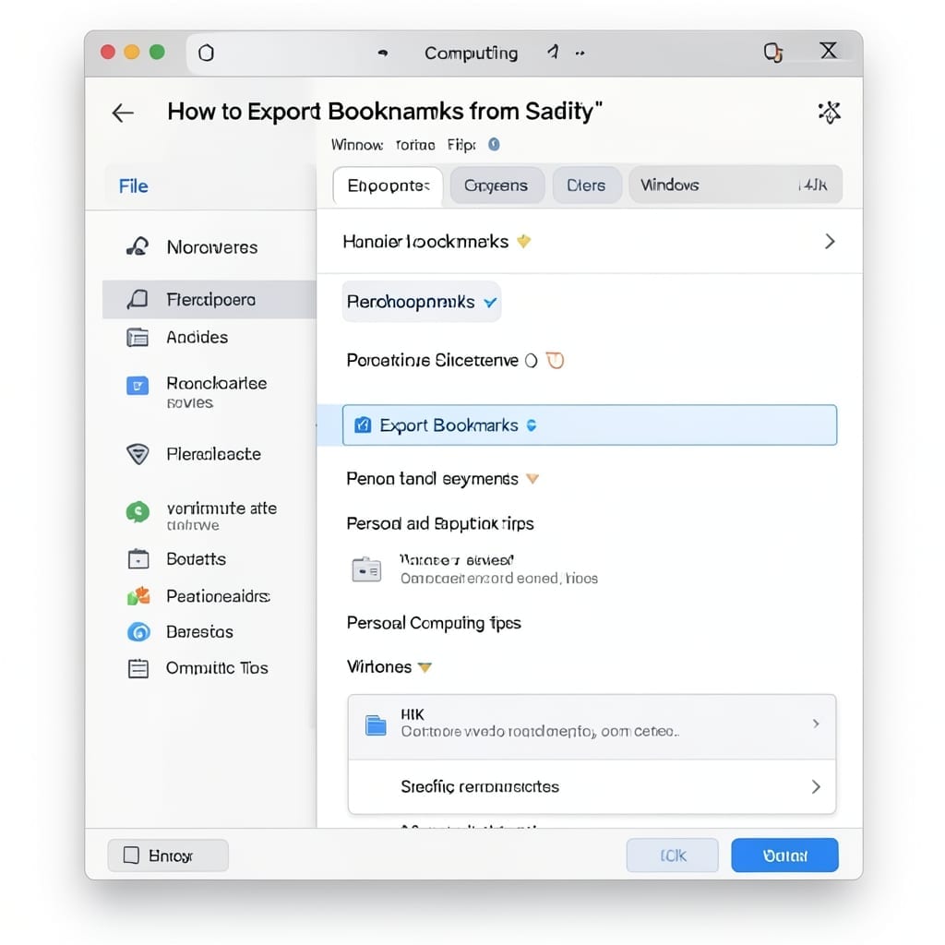Go back using the left arrow
945x945 pixels.
[123, 113]
